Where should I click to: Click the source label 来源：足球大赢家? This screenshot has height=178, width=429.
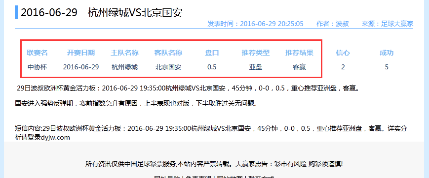click(388, 24)
